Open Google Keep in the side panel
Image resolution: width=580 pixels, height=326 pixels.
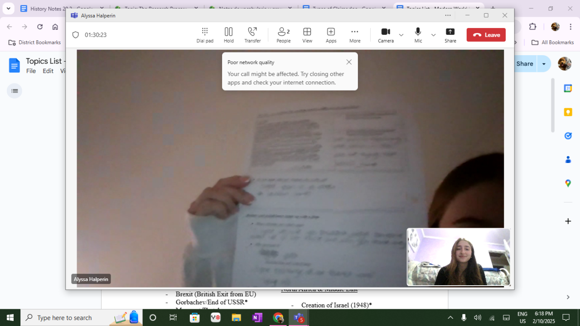(568, 112)
